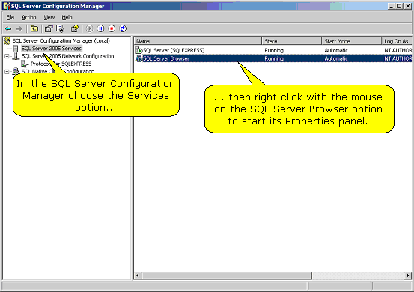The image size is (414, 292).
Task: Click the horizontal scrollbar thumb
Action: tap(227, 276)
